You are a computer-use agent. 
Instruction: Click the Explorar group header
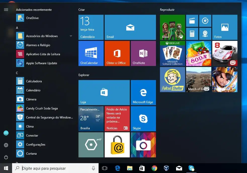pos(84,75)
